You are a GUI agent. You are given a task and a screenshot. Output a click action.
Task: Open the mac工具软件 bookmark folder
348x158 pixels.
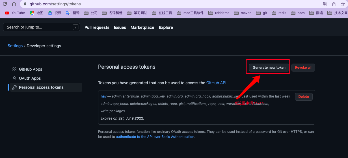[x=190, y=13]
